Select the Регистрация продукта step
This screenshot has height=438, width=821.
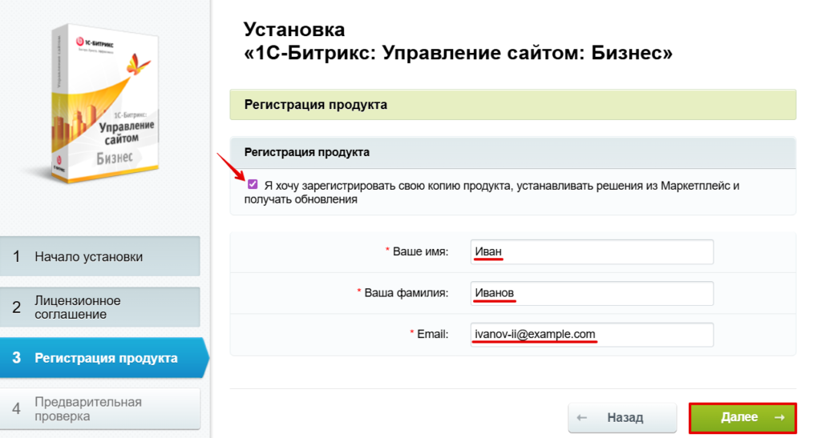pyautogui.click(x=103, y=358)
